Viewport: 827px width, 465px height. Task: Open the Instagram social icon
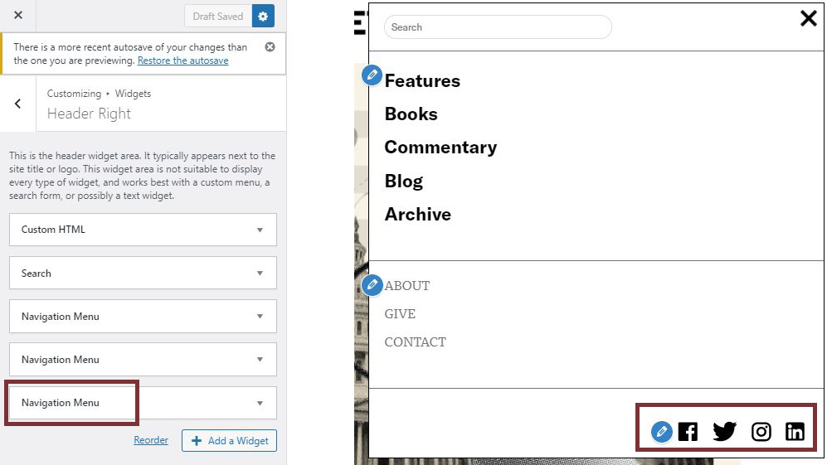tap(761, 432)
